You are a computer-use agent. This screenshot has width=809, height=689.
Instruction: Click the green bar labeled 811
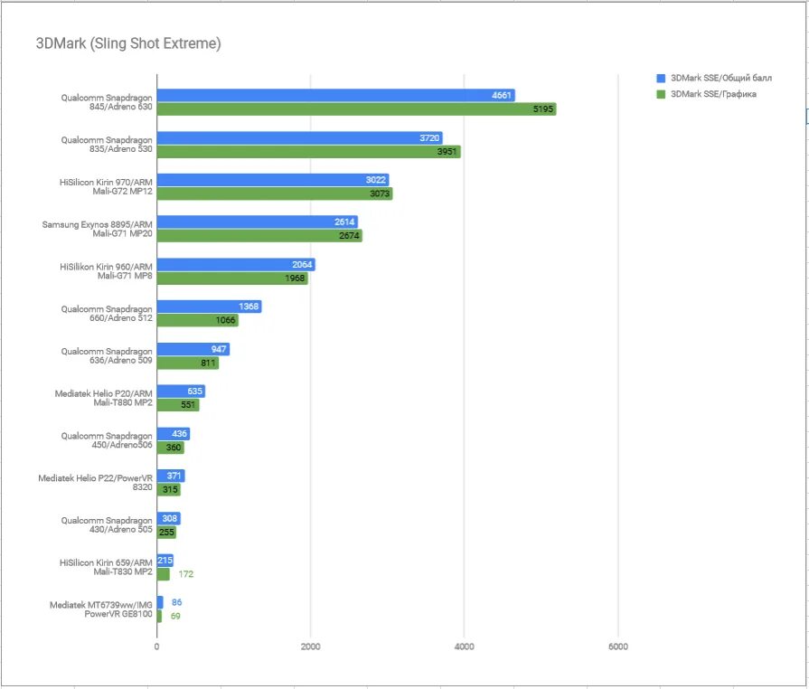(188, 363)
